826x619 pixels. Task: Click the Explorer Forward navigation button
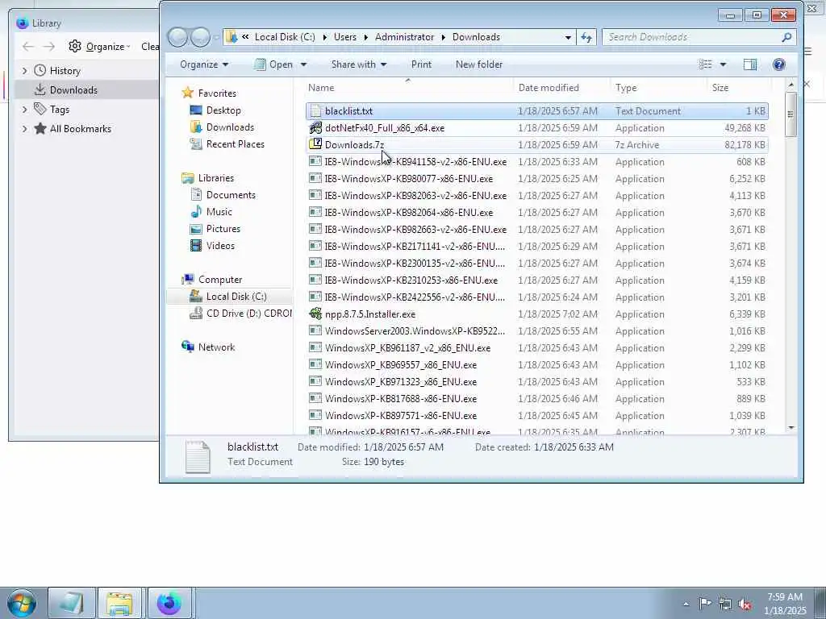click(200, 37)
